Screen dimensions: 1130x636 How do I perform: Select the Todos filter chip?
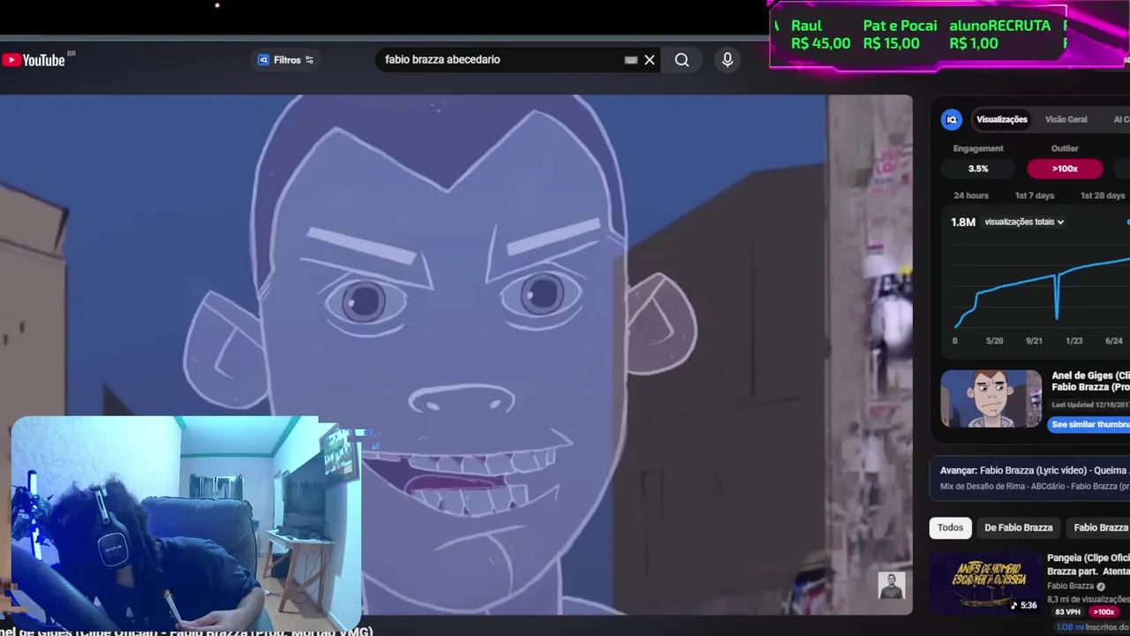click(x=950, y=527)
